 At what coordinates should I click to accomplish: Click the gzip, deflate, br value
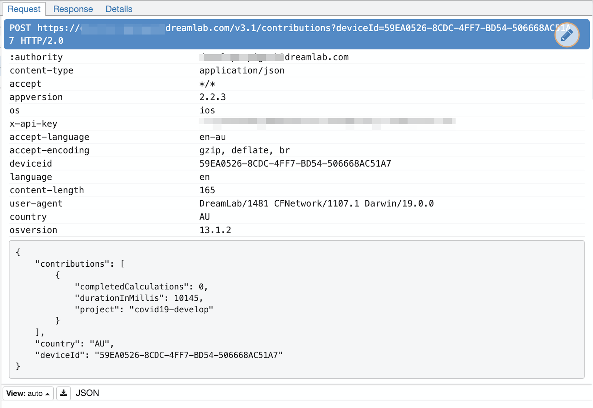click(x=245, y=150)
